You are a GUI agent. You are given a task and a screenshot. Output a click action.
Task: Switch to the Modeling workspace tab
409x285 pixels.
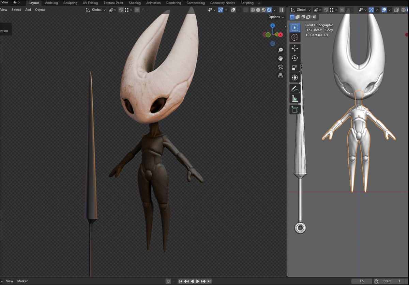pyautogui.click(x=51, y=3)
